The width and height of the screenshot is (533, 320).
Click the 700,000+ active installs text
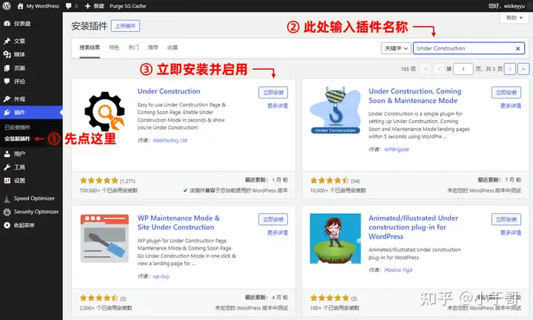click(109, 190)
